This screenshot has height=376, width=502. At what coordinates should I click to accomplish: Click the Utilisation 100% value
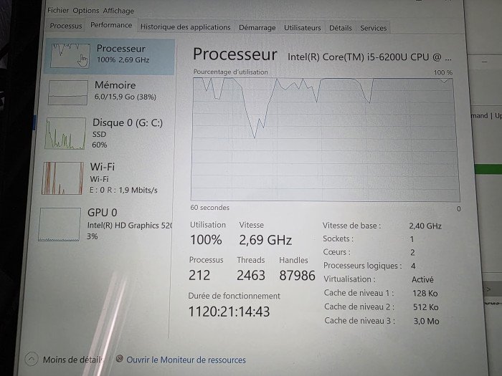pos(206,240)
